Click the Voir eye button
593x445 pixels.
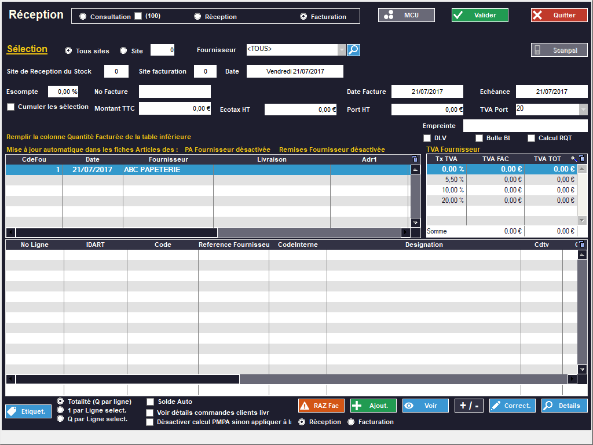(425, 406)
